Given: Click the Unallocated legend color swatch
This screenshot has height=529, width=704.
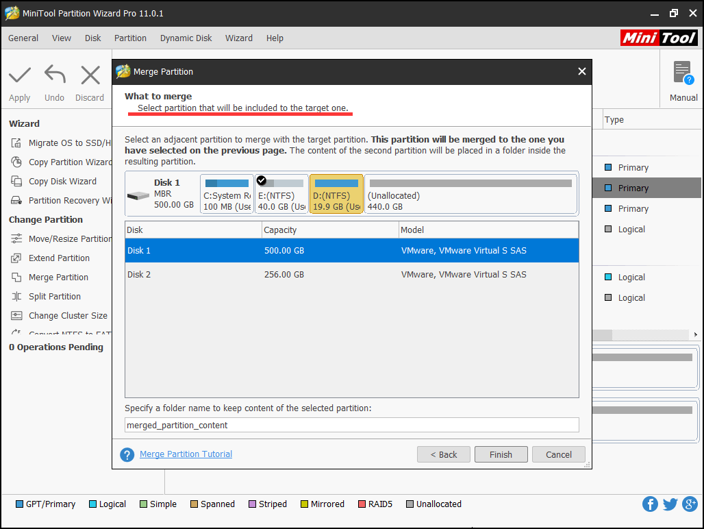Looking at the screenshot, I should pos(410,504).
